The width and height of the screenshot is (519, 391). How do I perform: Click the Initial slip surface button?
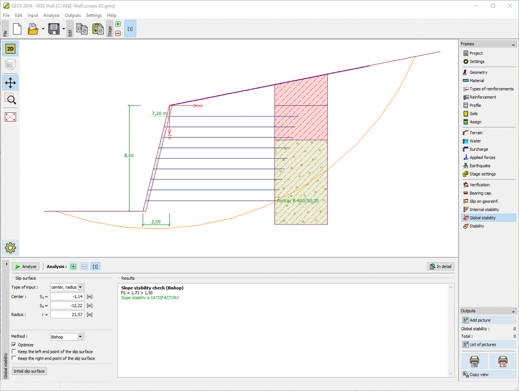coord(30,371)
